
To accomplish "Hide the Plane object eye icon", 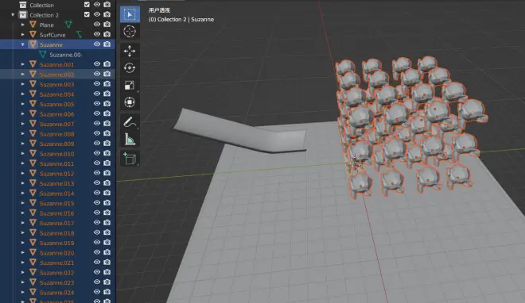I will pyautogui.click(x=97, y=24).
